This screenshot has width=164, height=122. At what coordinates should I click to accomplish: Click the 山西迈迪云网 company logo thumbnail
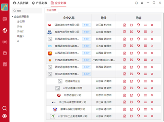click(x=50, y=53)
